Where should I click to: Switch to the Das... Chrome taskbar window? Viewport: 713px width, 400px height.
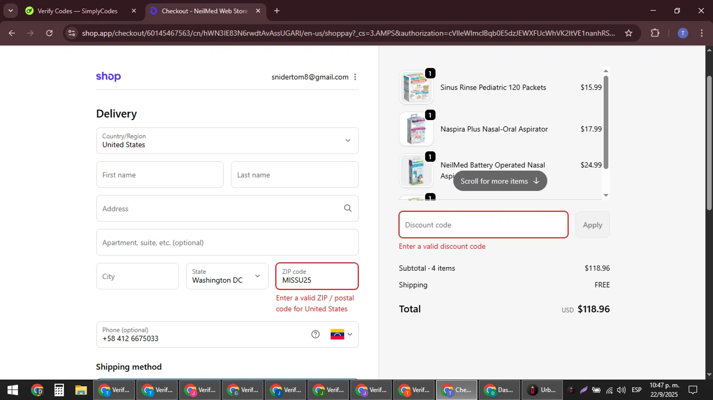tap(500, 390)
